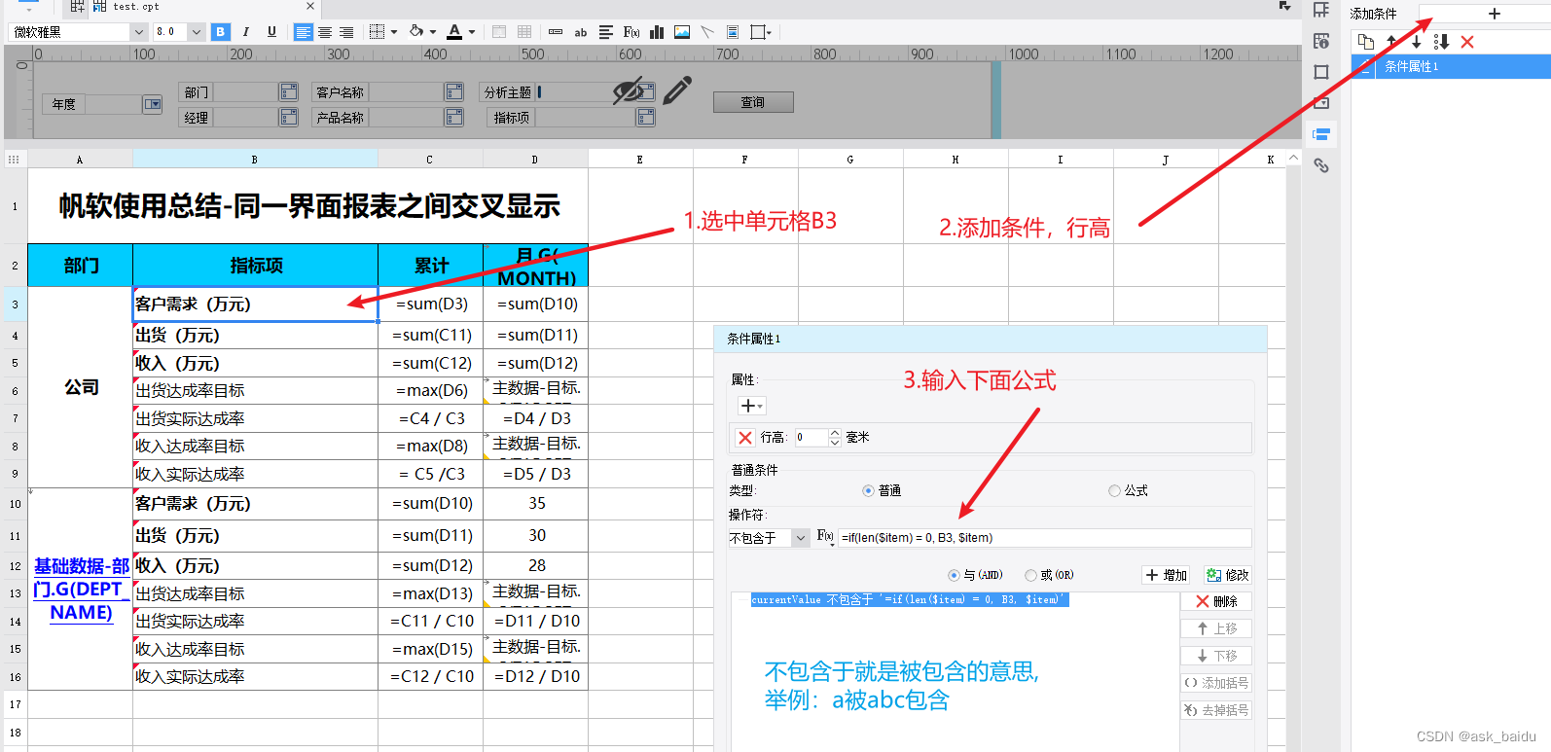Click the 经理 parameter widget icon

pyautogui.click(x=289, y=117)
